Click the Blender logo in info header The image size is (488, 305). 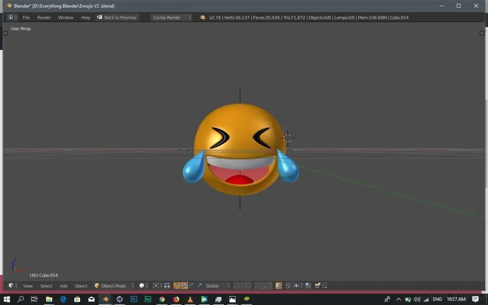pos(203,17)
